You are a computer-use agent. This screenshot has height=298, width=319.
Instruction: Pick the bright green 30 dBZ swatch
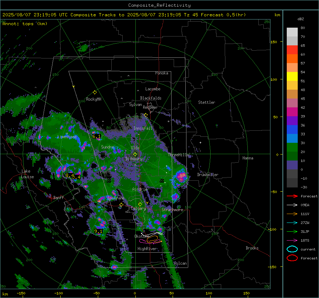[x=292, y=147]
